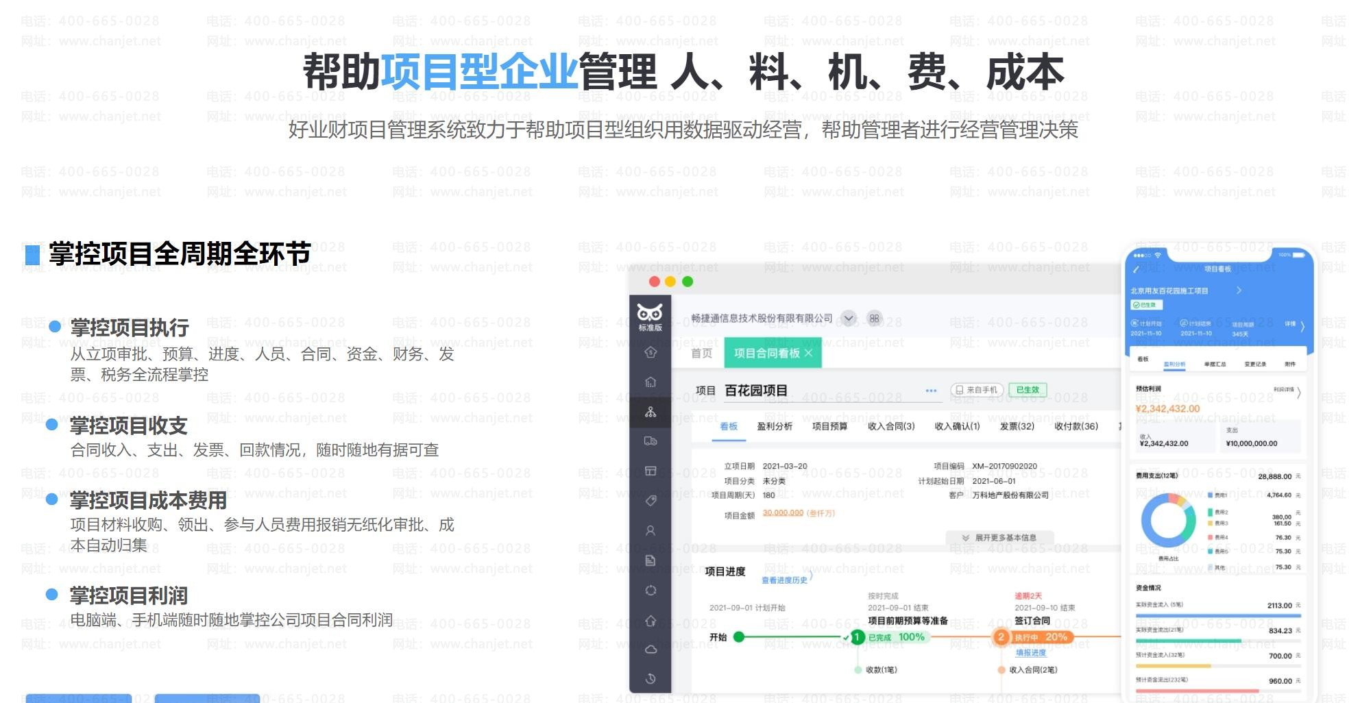Screen dimensions: 1349x703
Task: Open the history clock sidebar icon
Action: pos(651,678)
